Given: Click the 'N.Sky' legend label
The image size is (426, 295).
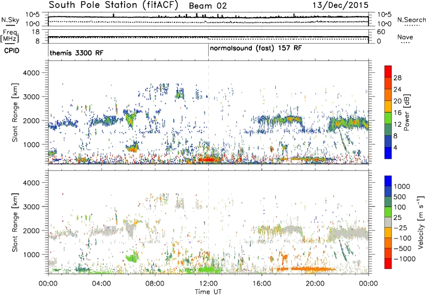Looking at the screenshot, I should pyautogui.click(x=10, y=20).
